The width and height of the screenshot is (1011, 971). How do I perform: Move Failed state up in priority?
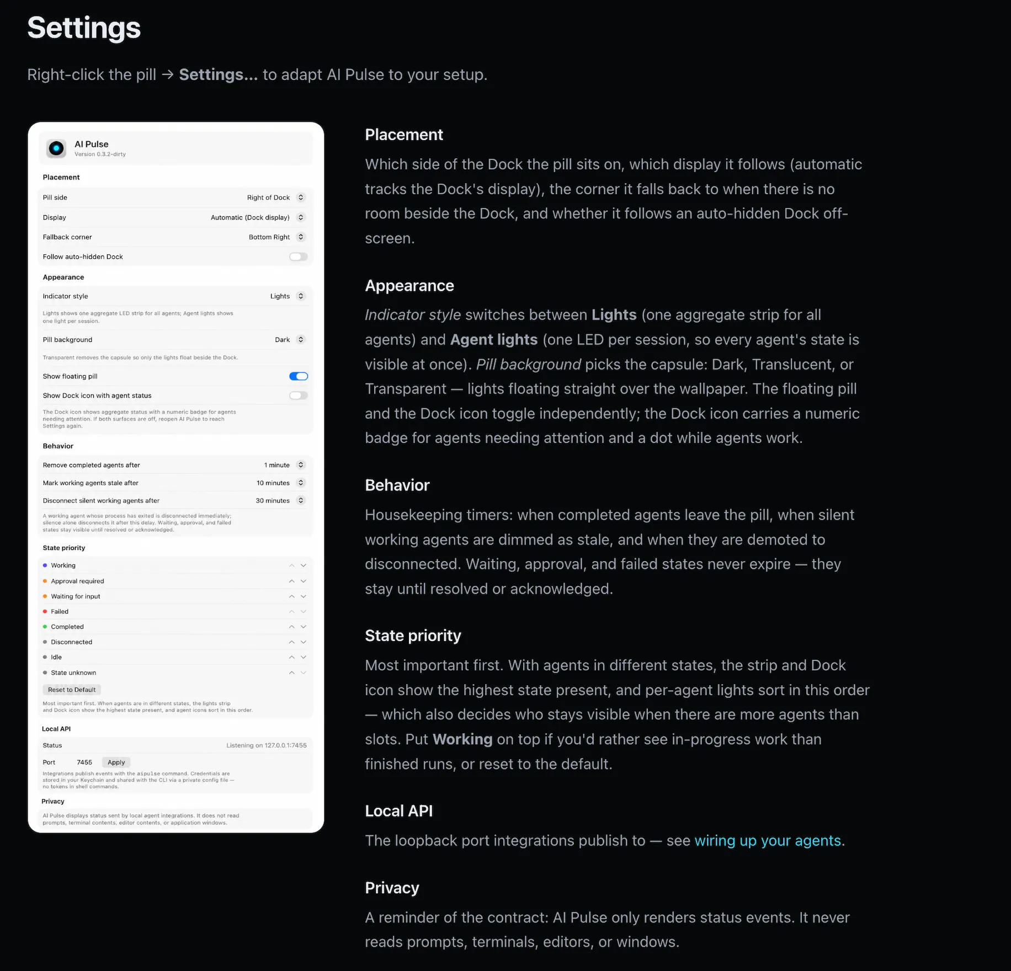[291, 611]
